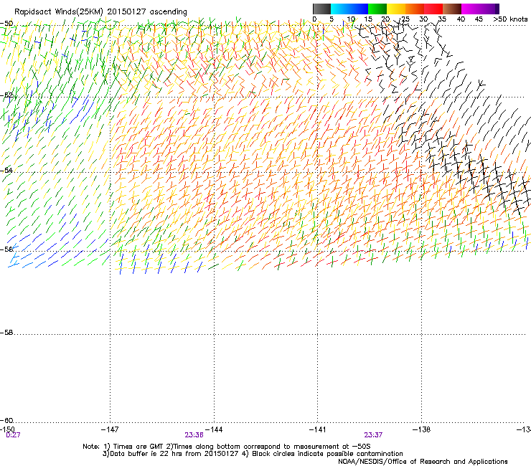531x466 pixels.
Task: Click the NOAA/NESDIS credit line
Action: [423, 462]
